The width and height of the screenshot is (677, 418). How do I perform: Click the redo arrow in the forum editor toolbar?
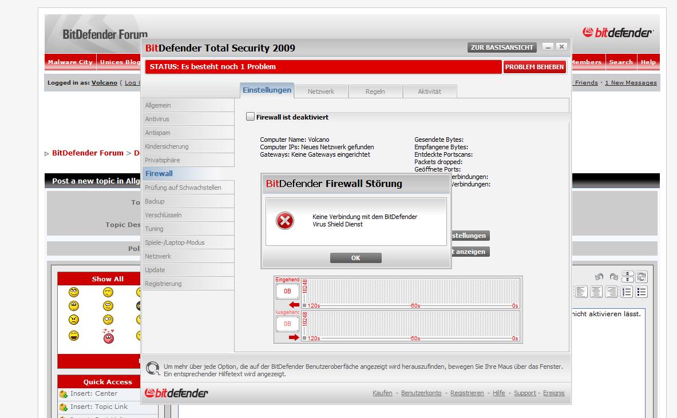[x=613, y=277]
